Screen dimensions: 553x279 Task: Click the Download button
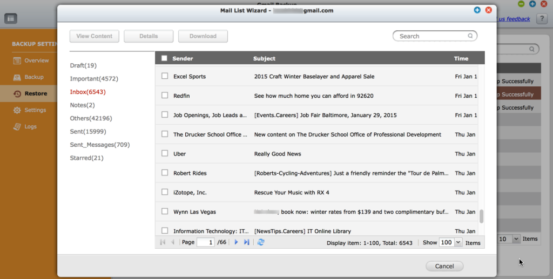[203, 36]
